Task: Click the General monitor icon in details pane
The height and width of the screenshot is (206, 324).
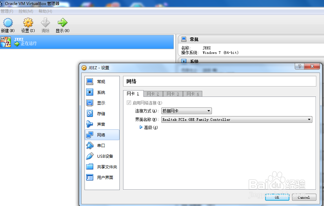Action: pyautogui.click(x=184, y=39)
